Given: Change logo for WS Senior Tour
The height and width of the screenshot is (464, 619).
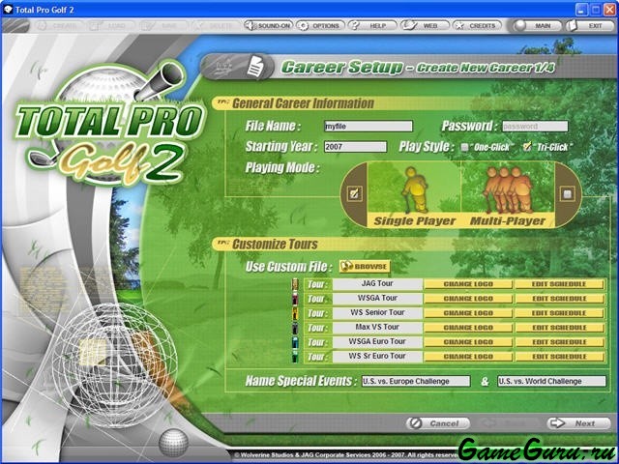Looking at the screenshot, I should tap(468, 313).
